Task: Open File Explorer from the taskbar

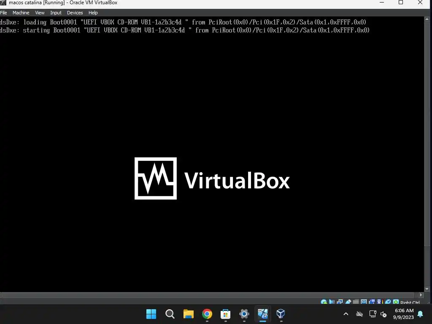Action: click(189, 314)
